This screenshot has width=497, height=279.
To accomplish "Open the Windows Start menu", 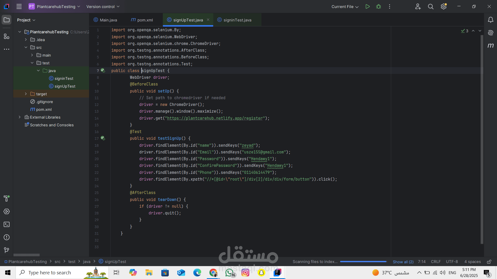I will tap(8, 273).
